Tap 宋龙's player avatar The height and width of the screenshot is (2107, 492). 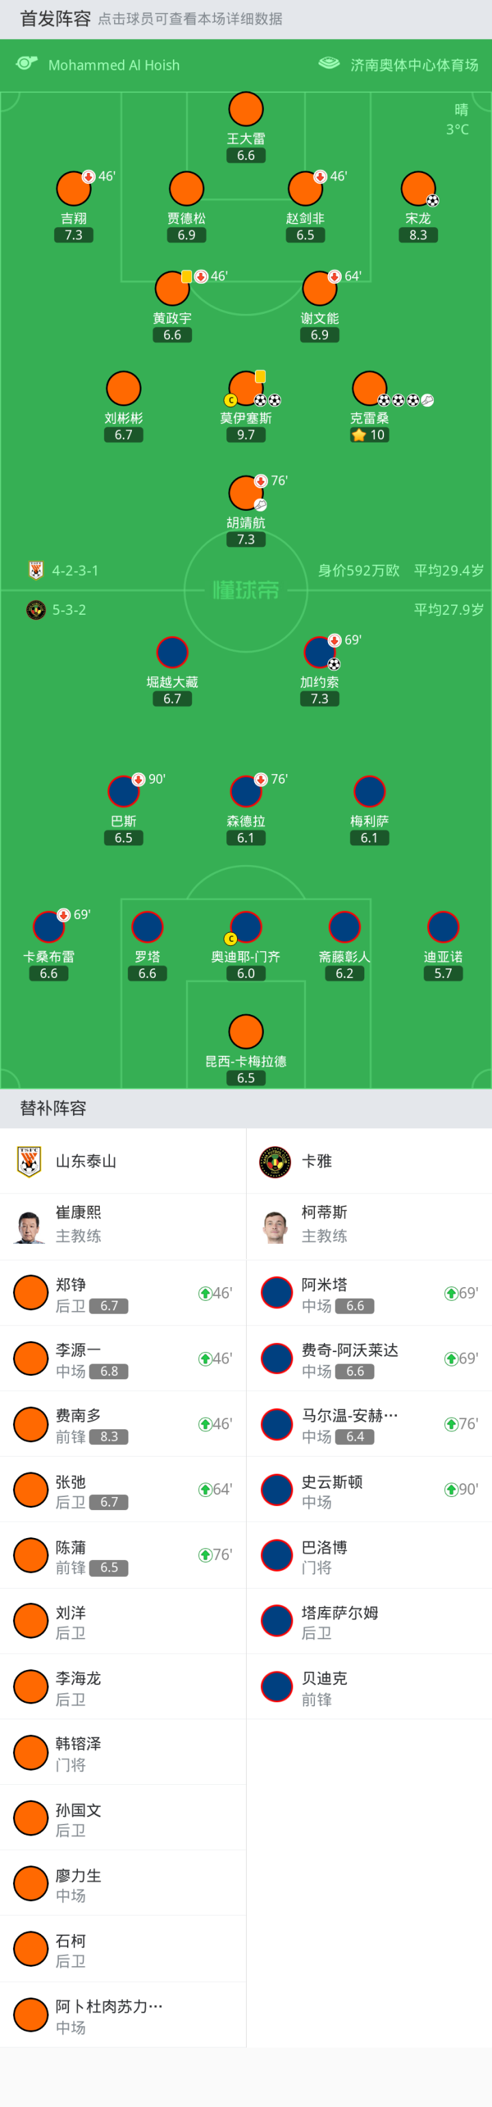pyautogui.click(x=418, y=189)
